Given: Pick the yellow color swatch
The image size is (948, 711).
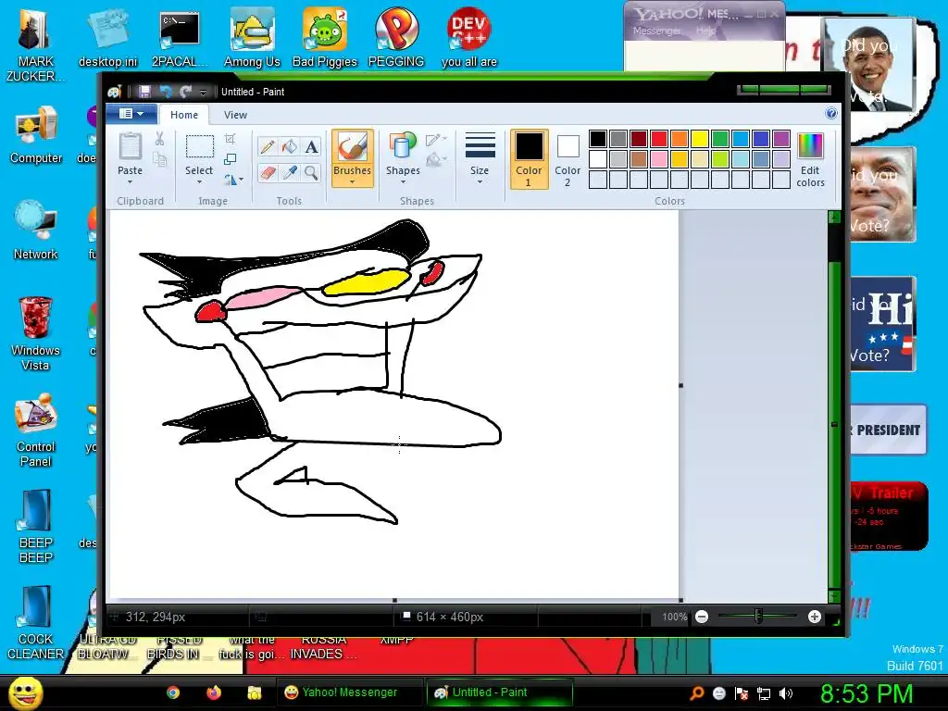Looking at the screenshot, I should 700,139.
